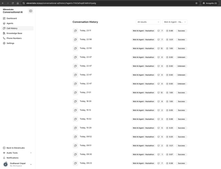Select Call History menu item
Image resolution: width=221 pixels, height=169 pixels.
pyautogui.click(x=17, y=28)
